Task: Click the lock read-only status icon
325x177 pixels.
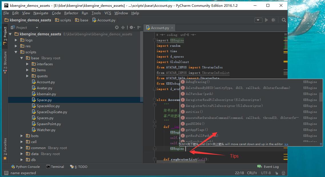Action: point(276,173)
